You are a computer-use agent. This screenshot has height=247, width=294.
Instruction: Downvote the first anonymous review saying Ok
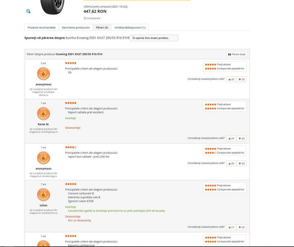pyautogui.click(x=241, y=79)
